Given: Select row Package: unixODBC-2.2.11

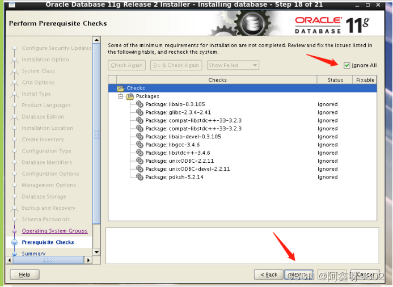Looking at the screenshot, I should pos(242,161).
